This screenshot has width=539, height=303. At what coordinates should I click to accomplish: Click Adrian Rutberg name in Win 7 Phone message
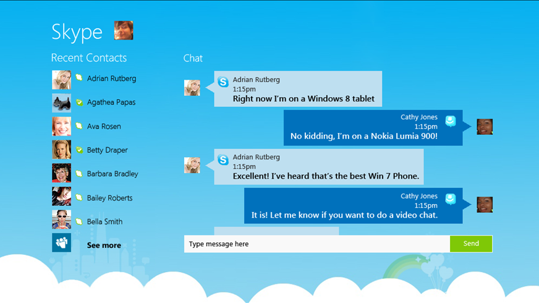(x=257, y=157)
